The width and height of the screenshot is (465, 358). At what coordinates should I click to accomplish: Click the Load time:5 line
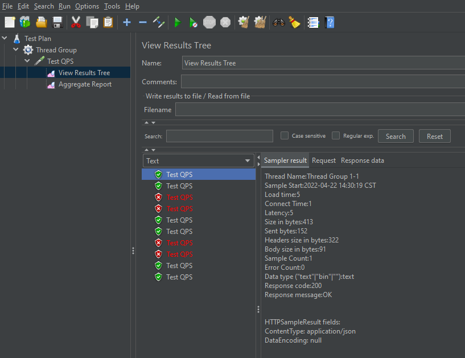click(x=282, y=195)
